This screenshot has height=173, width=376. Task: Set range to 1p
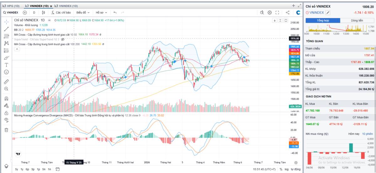pyautogui.click(x=38, y=169)
